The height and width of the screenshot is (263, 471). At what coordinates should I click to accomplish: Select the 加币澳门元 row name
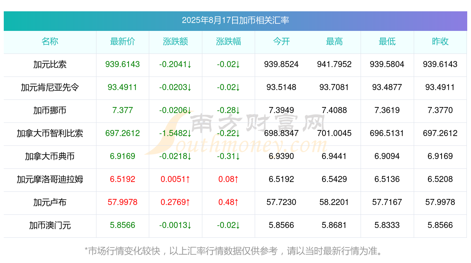pyautogui.click(x=50, y=225)
